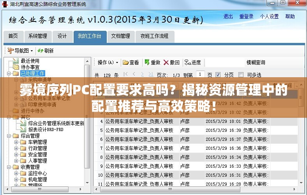Click the 进度 progress icon
The width and height of the screenshot is (307, 195).
[187, 62]
